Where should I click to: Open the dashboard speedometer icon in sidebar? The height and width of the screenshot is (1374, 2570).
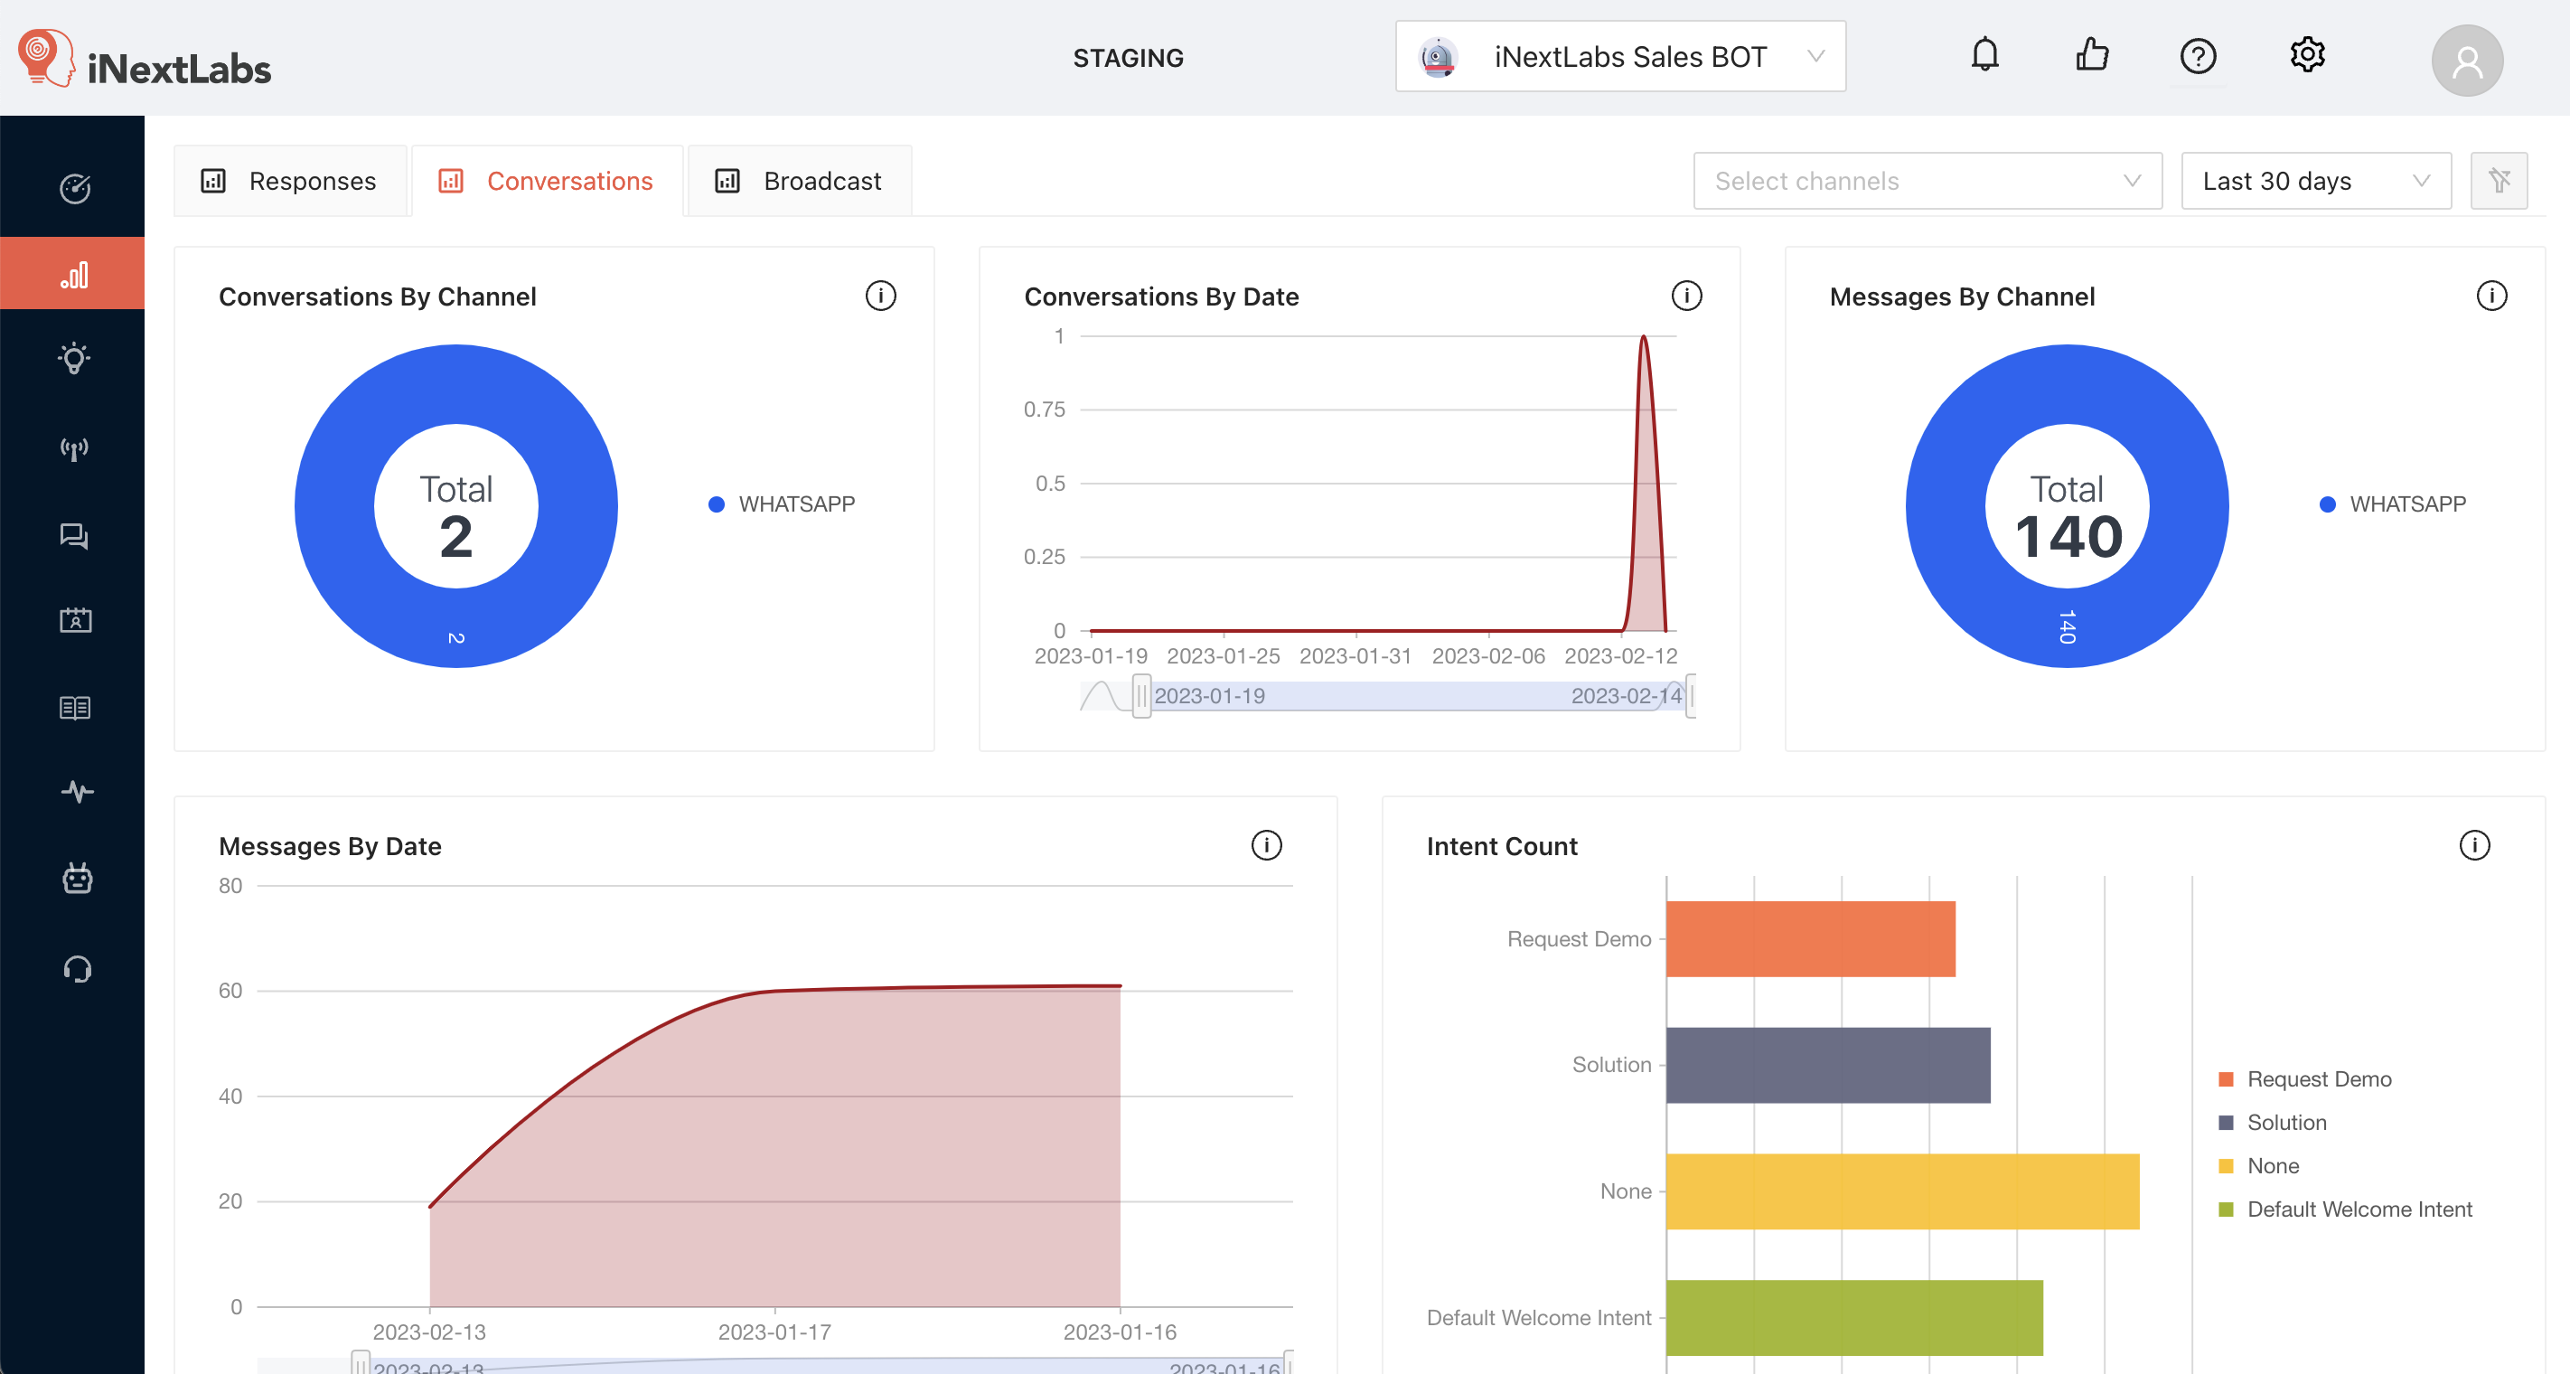click(x=74, y=189)
